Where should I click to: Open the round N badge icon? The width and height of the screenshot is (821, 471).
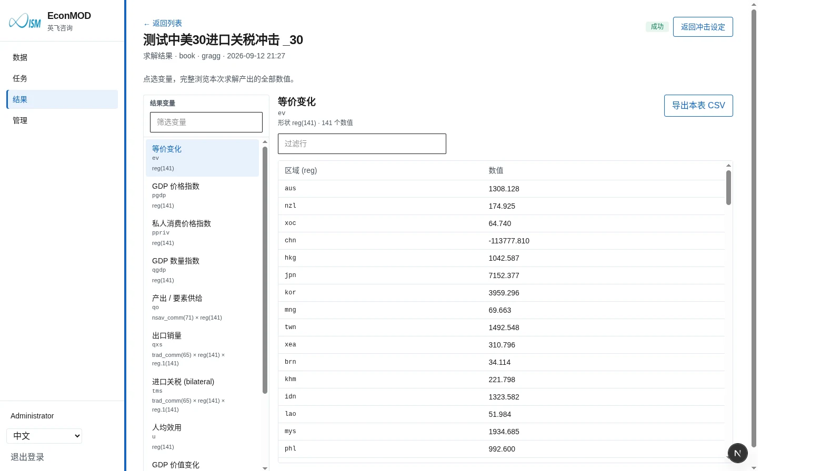(737, 453)
